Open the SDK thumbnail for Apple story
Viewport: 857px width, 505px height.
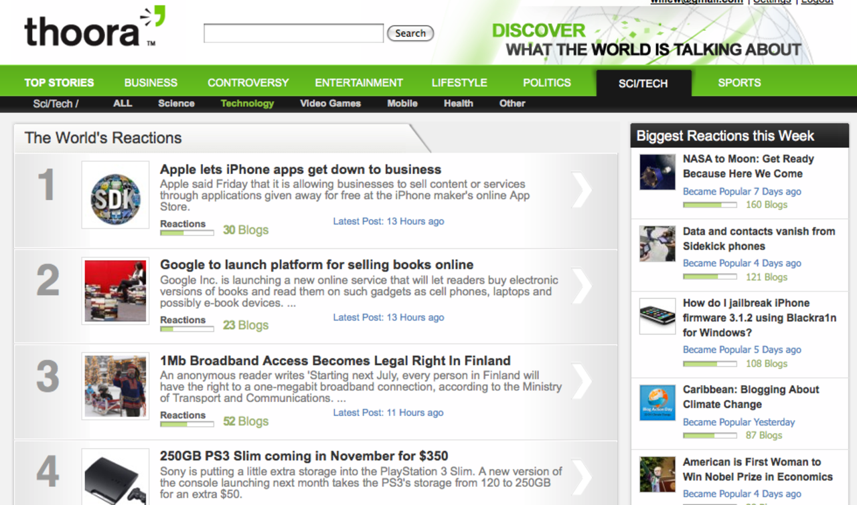click(x=115, y=195)
